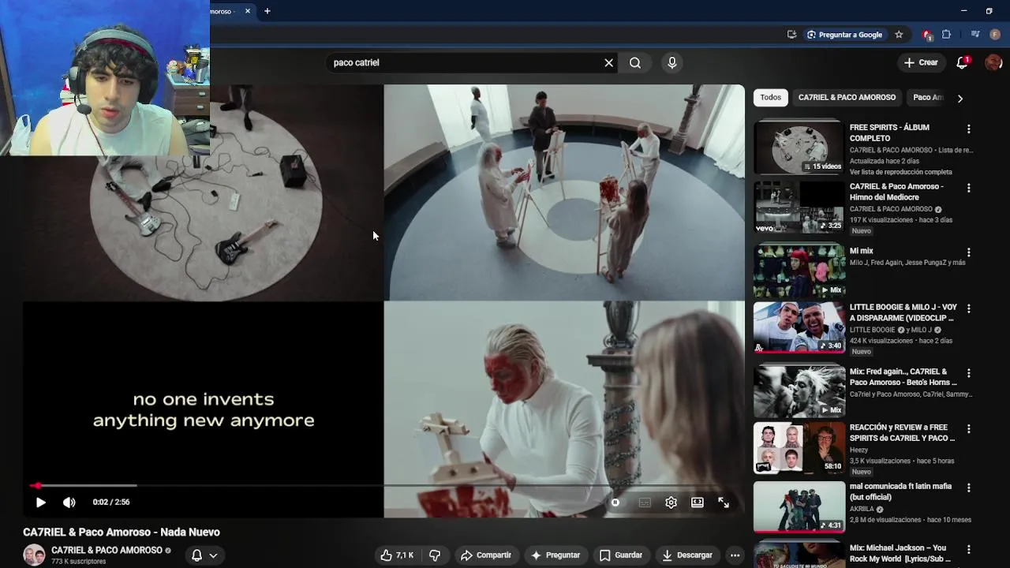Image resolution: width=1010 pixels, height=568 pixels.
Task: Start voice search with the microphone
Action: click(671, 62)
